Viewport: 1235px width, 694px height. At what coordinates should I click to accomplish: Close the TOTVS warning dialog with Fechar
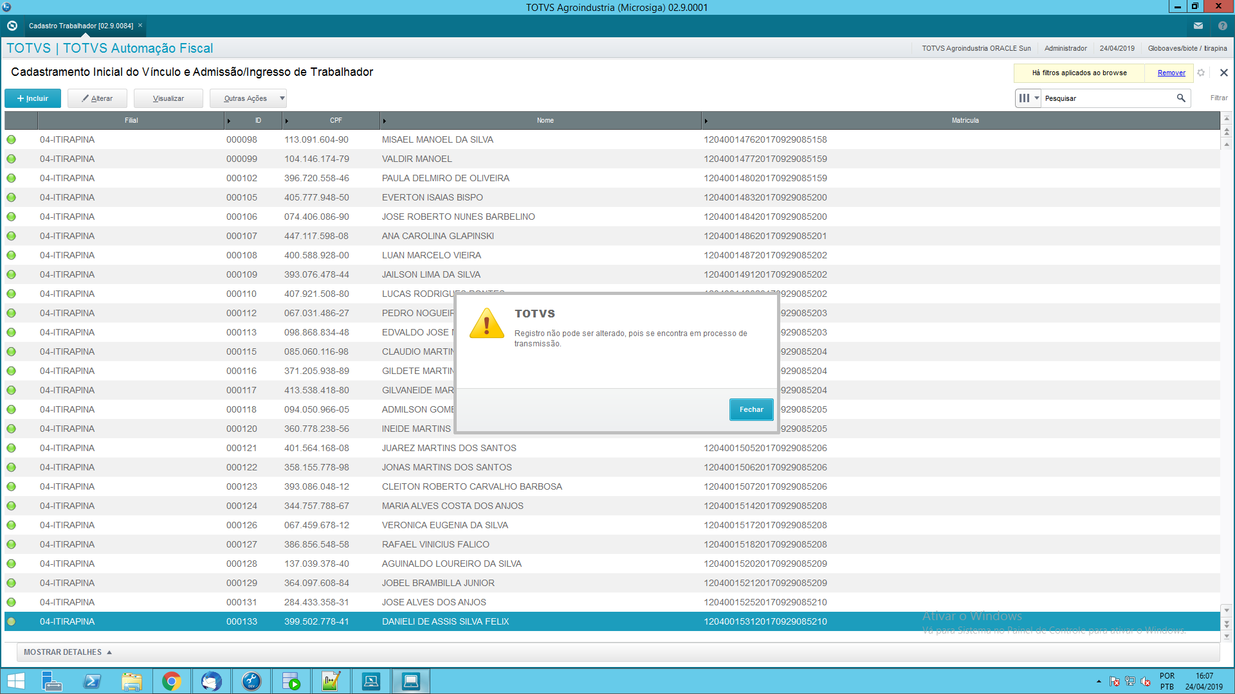pos(751,409)
